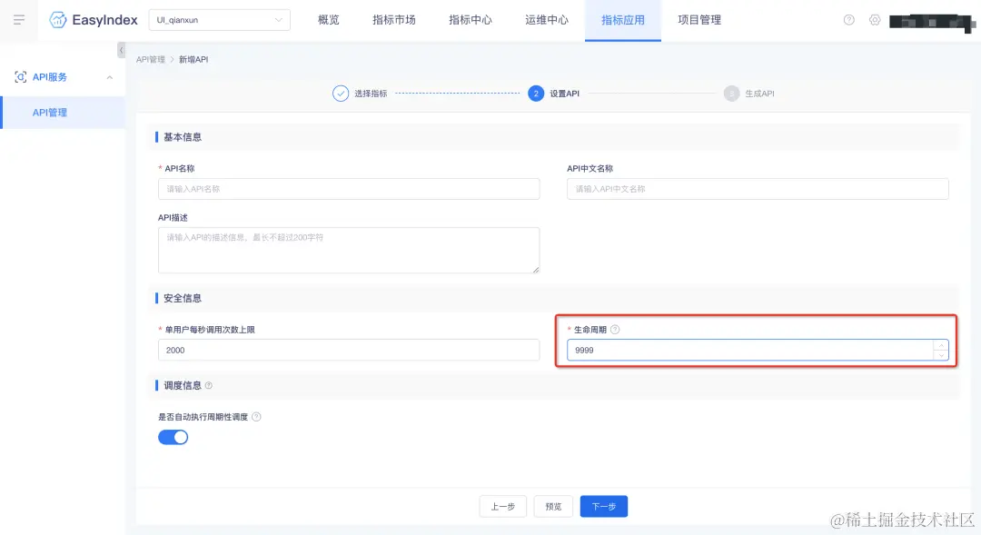The width and height of the screenshot is (981, 535).
Task: Select the 指标应用 tab
Action: (623, 20)
